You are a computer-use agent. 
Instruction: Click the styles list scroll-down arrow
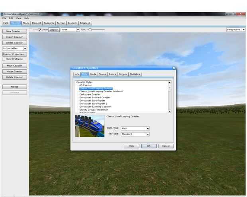(169, 111)
